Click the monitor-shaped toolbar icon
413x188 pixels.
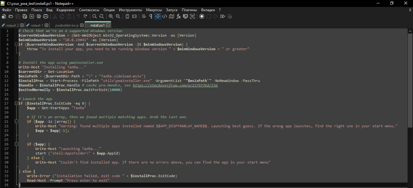(185, 16)
